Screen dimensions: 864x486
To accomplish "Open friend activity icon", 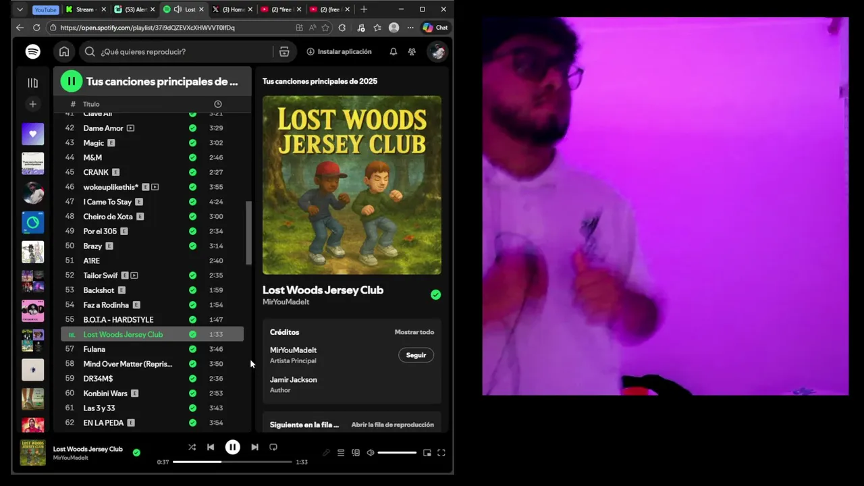I will [412, 51].
